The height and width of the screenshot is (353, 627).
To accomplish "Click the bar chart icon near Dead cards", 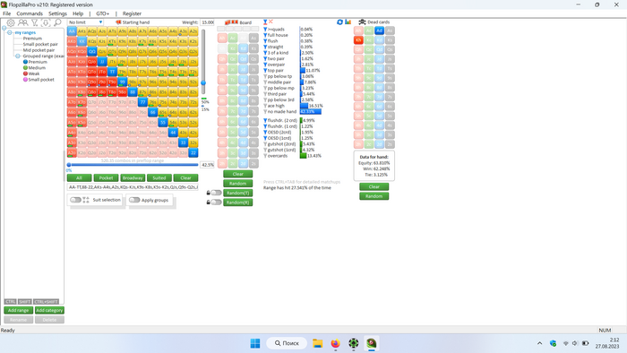I will click(x=348, y=22).
